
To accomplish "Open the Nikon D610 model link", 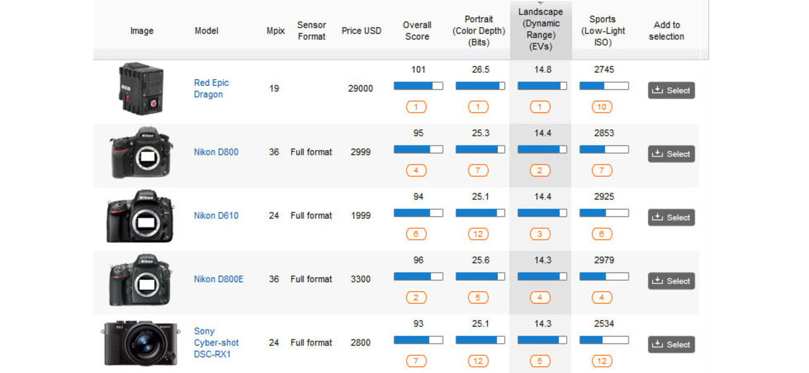I will (216, 216).
